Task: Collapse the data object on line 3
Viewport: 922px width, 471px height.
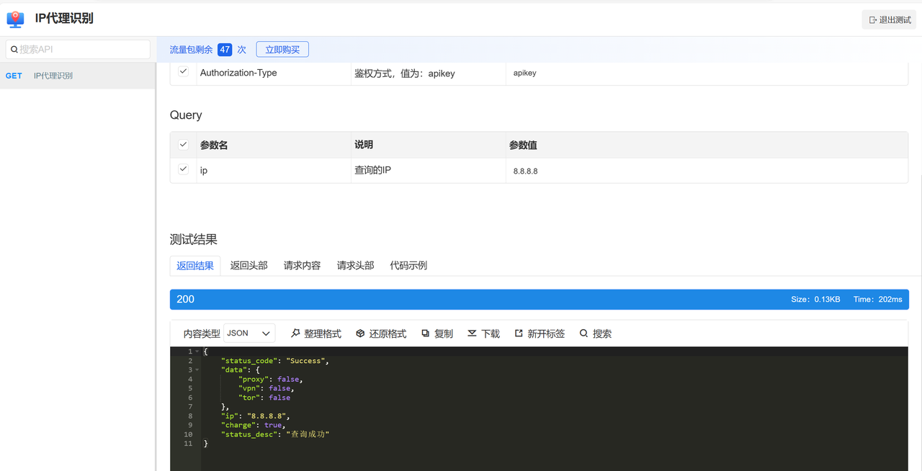Action: click(x=195, y=369)
